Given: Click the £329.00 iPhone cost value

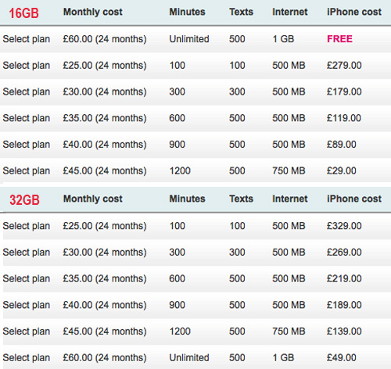Looking at the screenshot, I should (344, 226).
